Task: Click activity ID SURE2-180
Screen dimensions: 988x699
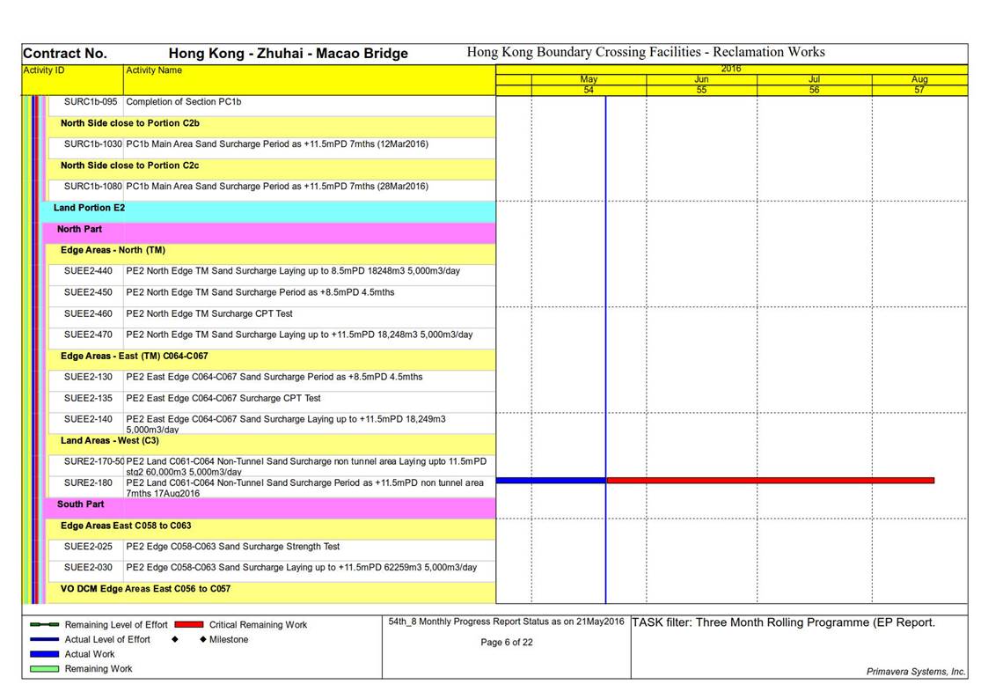Action: [x=88, y=482]
